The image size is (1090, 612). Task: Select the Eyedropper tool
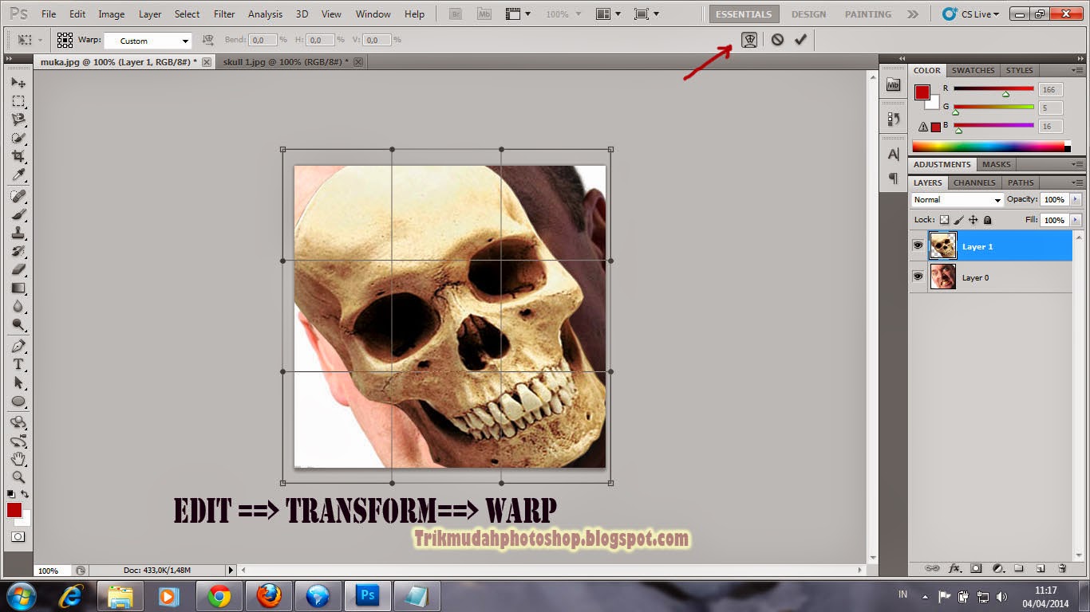[x=18, y=175]
